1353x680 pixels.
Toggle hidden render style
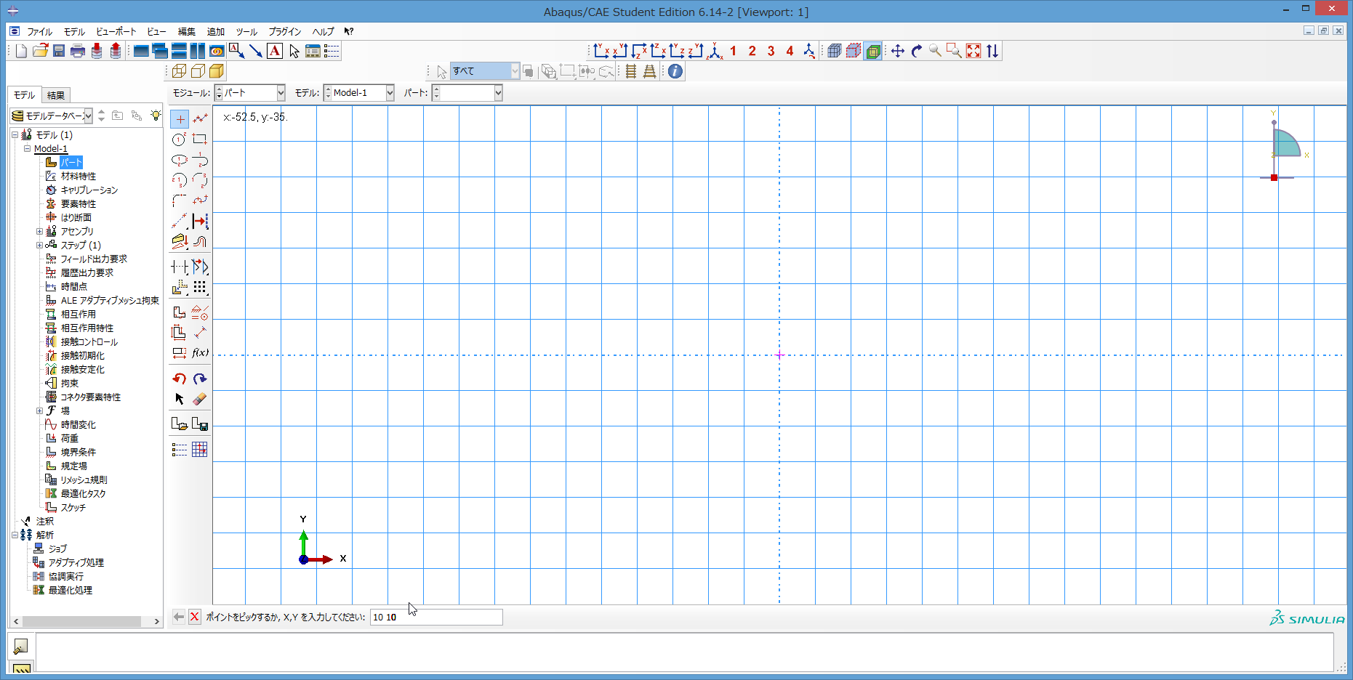tap(198, 71)
